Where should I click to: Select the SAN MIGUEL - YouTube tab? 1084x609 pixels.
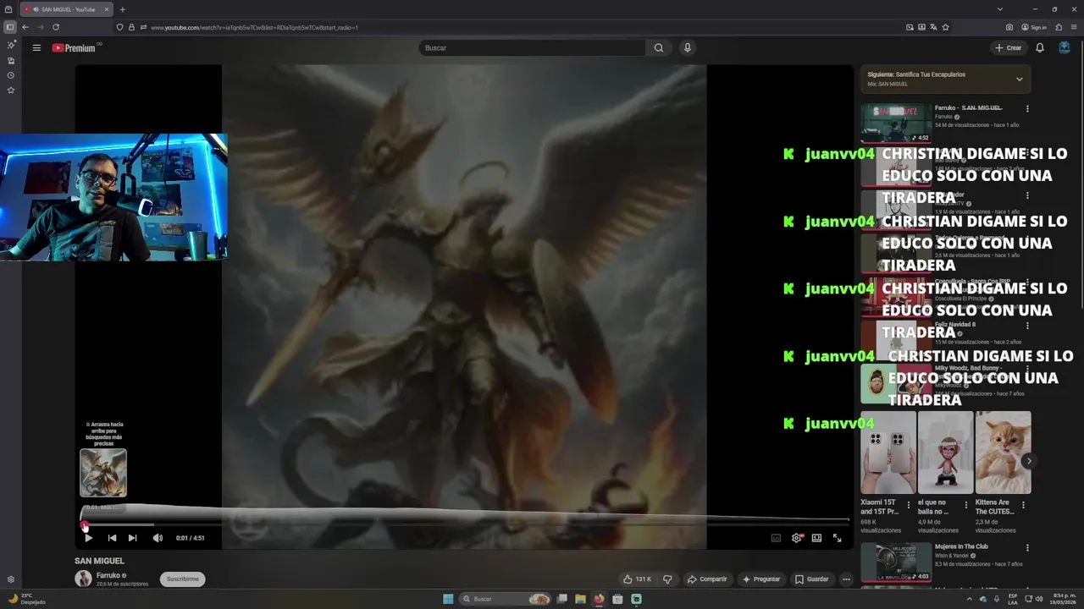coord(67,9)
